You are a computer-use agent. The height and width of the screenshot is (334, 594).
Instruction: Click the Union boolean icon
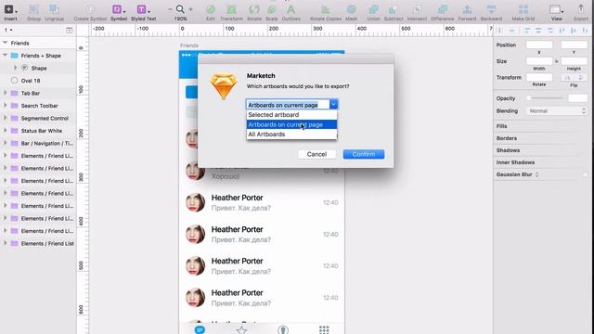pyautogui.click(x=373, y=9)
